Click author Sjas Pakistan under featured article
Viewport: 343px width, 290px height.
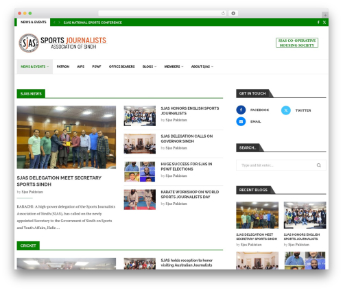[32, 192]
